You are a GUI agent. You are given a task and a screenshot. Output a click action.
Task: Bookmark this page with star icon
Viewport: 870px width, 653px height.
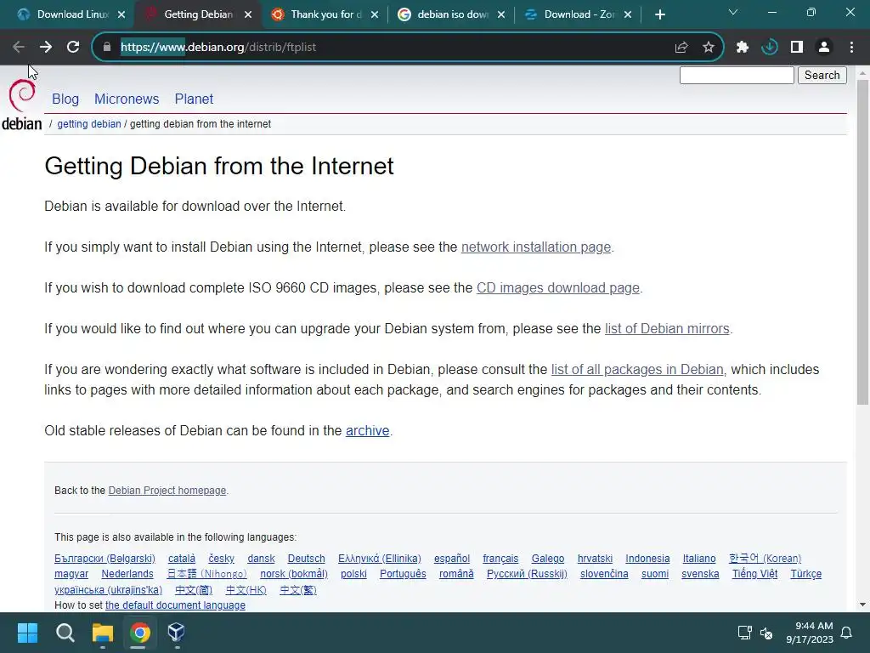coord(709,48)
